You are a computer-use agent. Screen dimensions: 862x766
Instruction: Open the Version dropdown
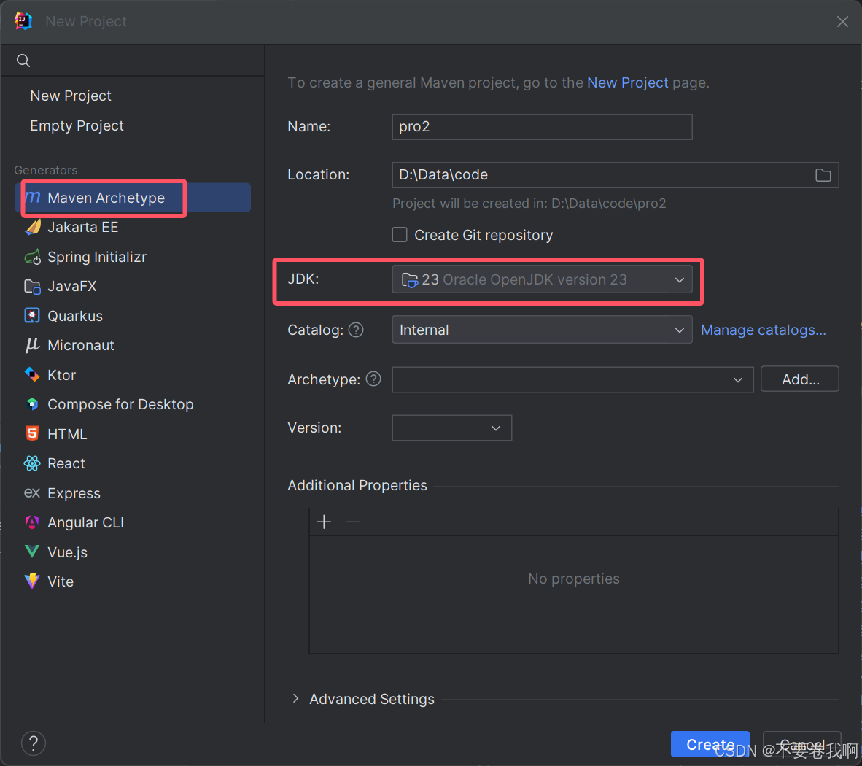click(x=452, y=428)
